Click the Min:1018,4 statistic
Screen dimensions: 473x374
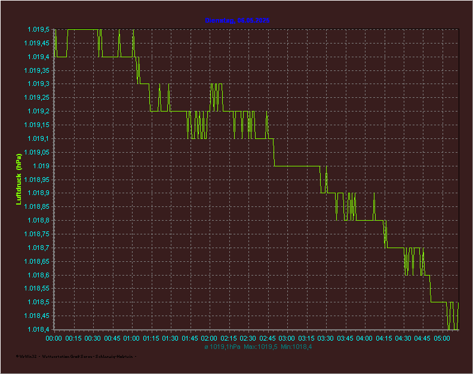coord(296,347)
